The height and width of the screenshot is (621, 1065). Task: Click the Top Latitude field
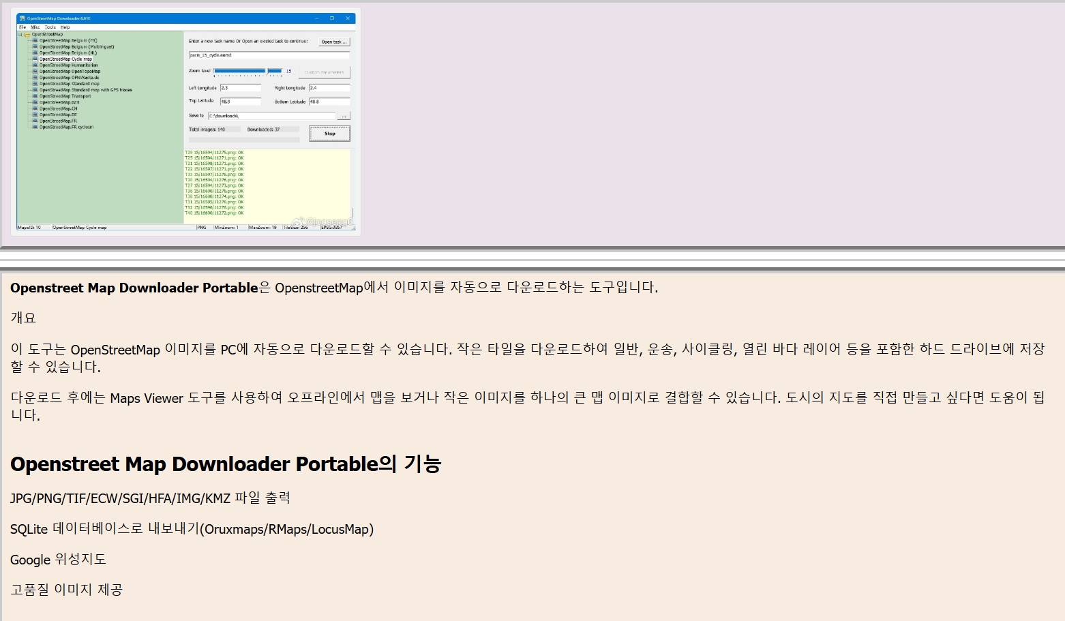241,102
